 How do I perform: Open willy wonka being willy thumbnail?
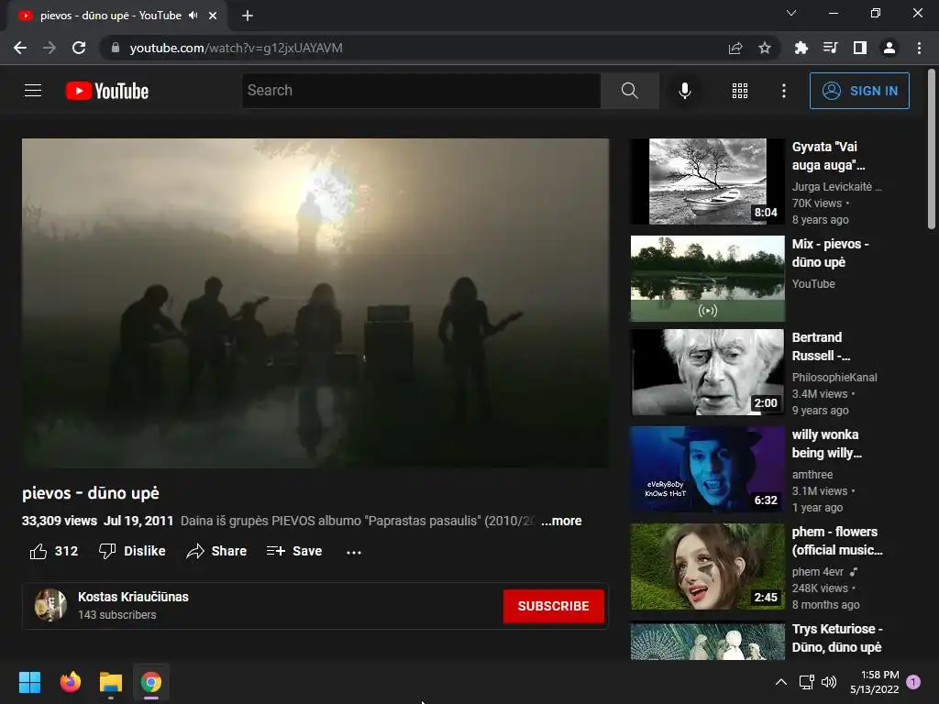(x=707, y=468)
